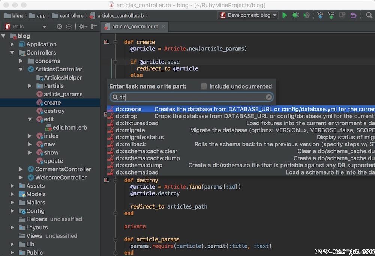Click the VCS update project icon
This screenshot has height=256, width=375.
[x=320, y=15]
